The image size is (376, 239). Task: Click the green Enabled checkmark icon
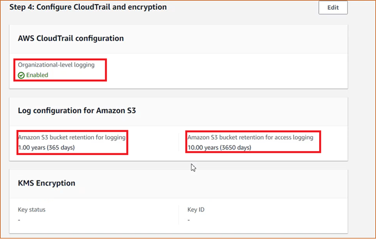click(x=21, y=75)
